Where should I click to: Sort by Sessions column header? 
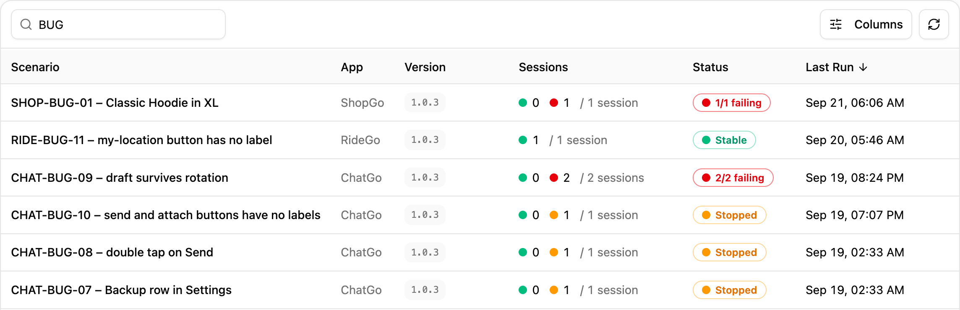[x=543, y=67]
